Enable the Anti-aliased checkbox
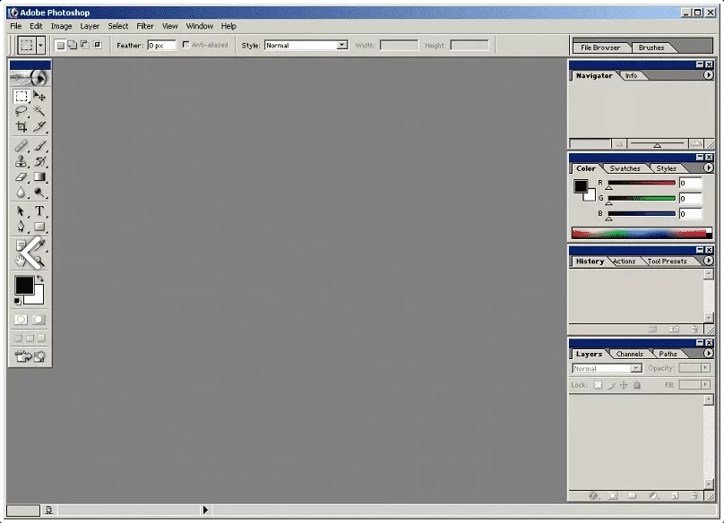 [x=185, y=45]
